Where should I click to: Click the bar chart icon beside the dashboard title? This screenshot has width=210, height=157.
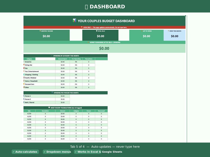click(x=75, y=21)
